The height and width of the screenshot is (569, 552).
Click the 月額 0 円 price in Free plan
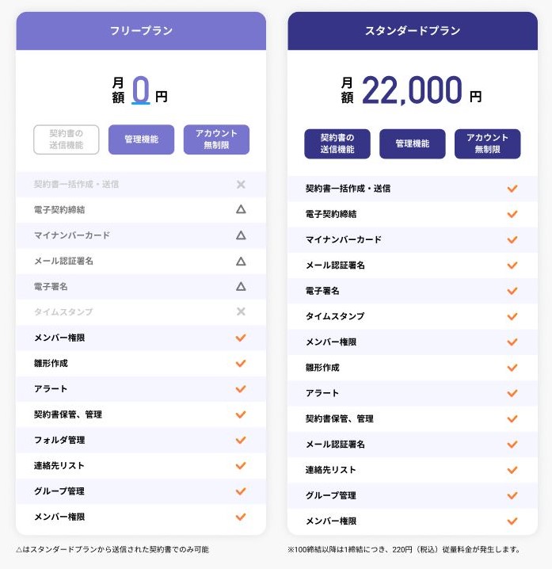point(140,90)
